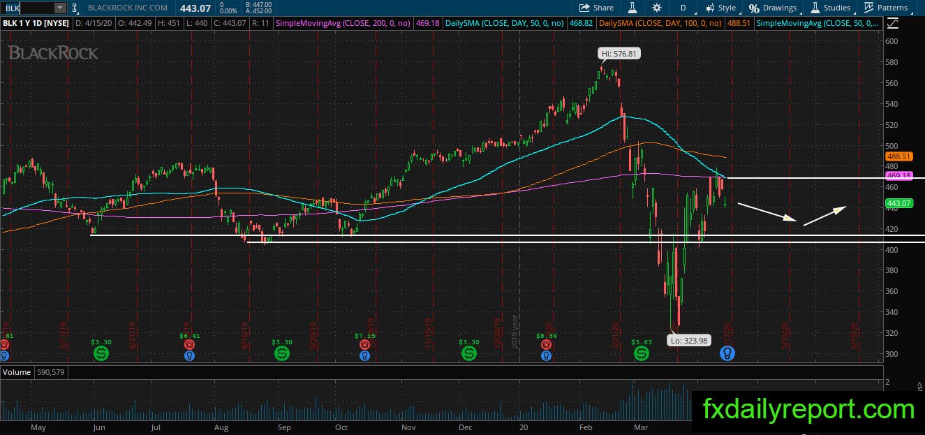Click the blue lightbulb icon below $6.41
Viewport: 925px width, 435px height.
click(189, 355)
